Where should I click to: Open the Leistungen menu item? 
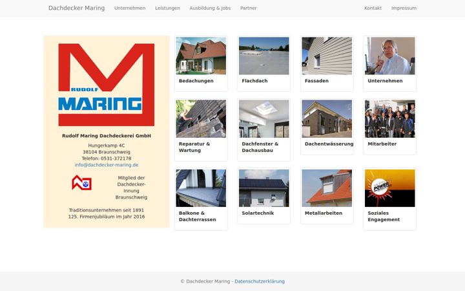(x=167, y=8)
